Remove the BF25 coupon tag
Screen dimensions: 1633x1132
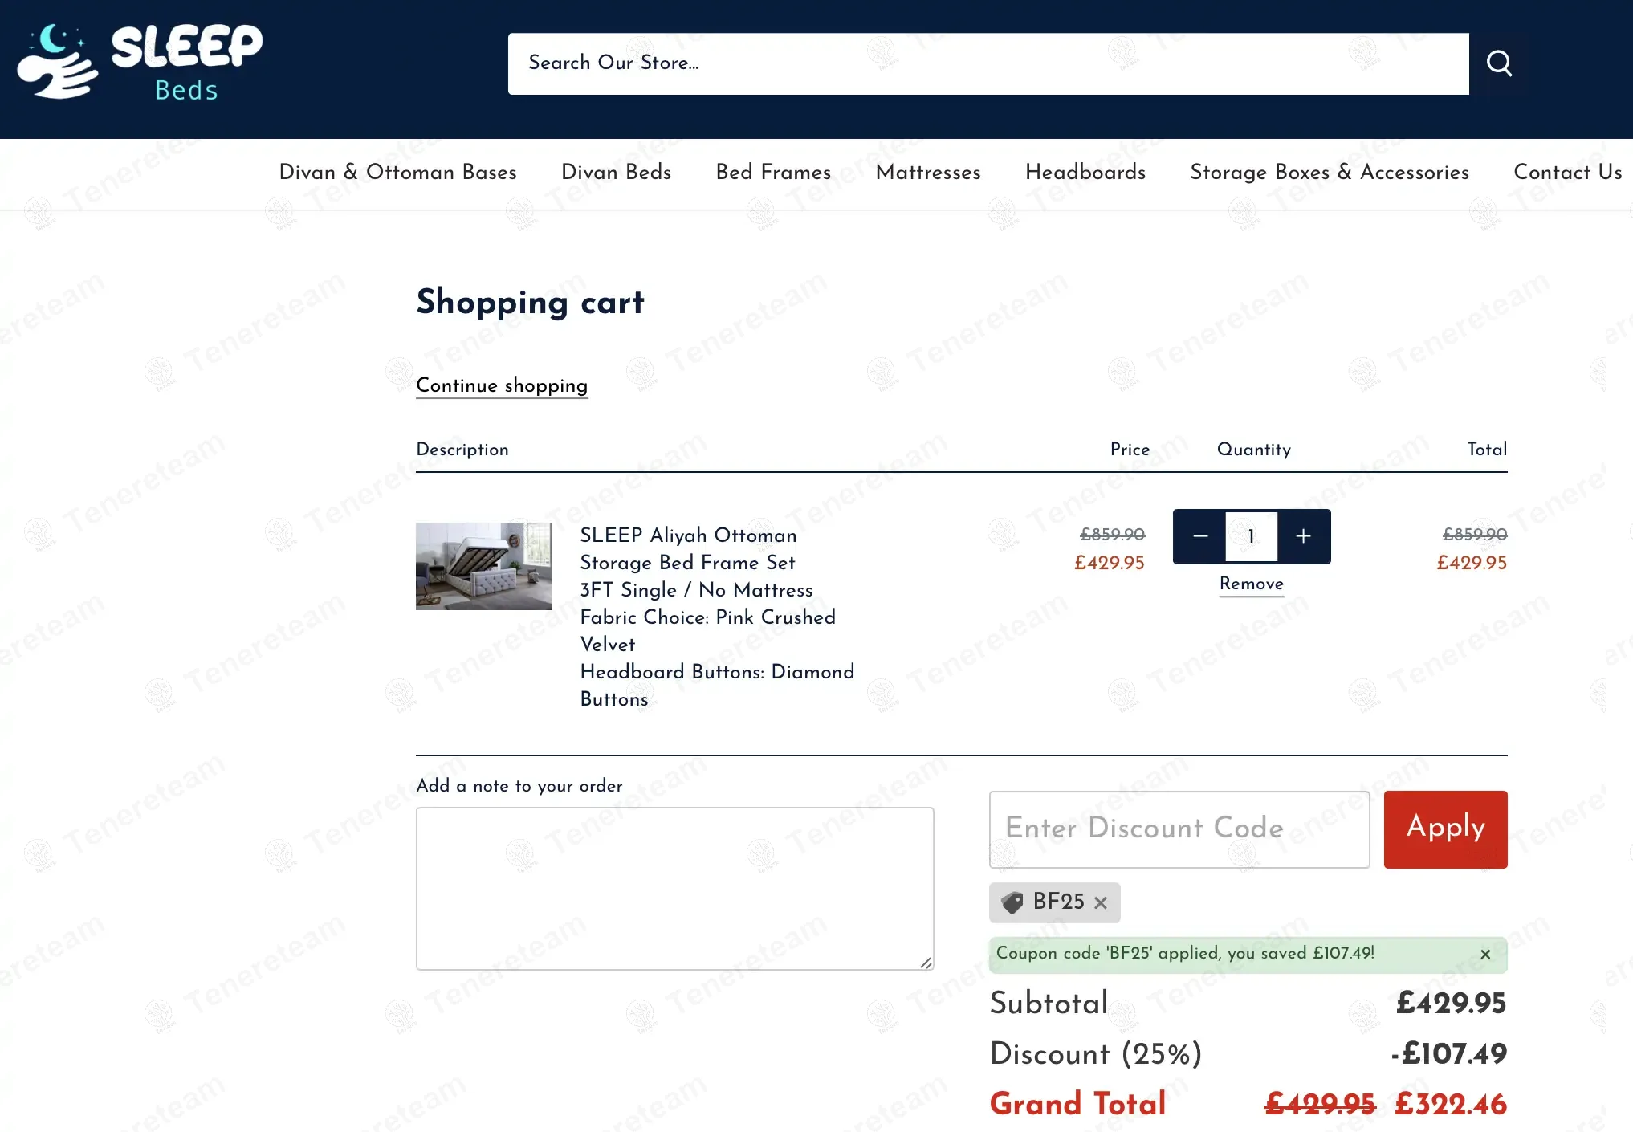tap(1101, 903)
